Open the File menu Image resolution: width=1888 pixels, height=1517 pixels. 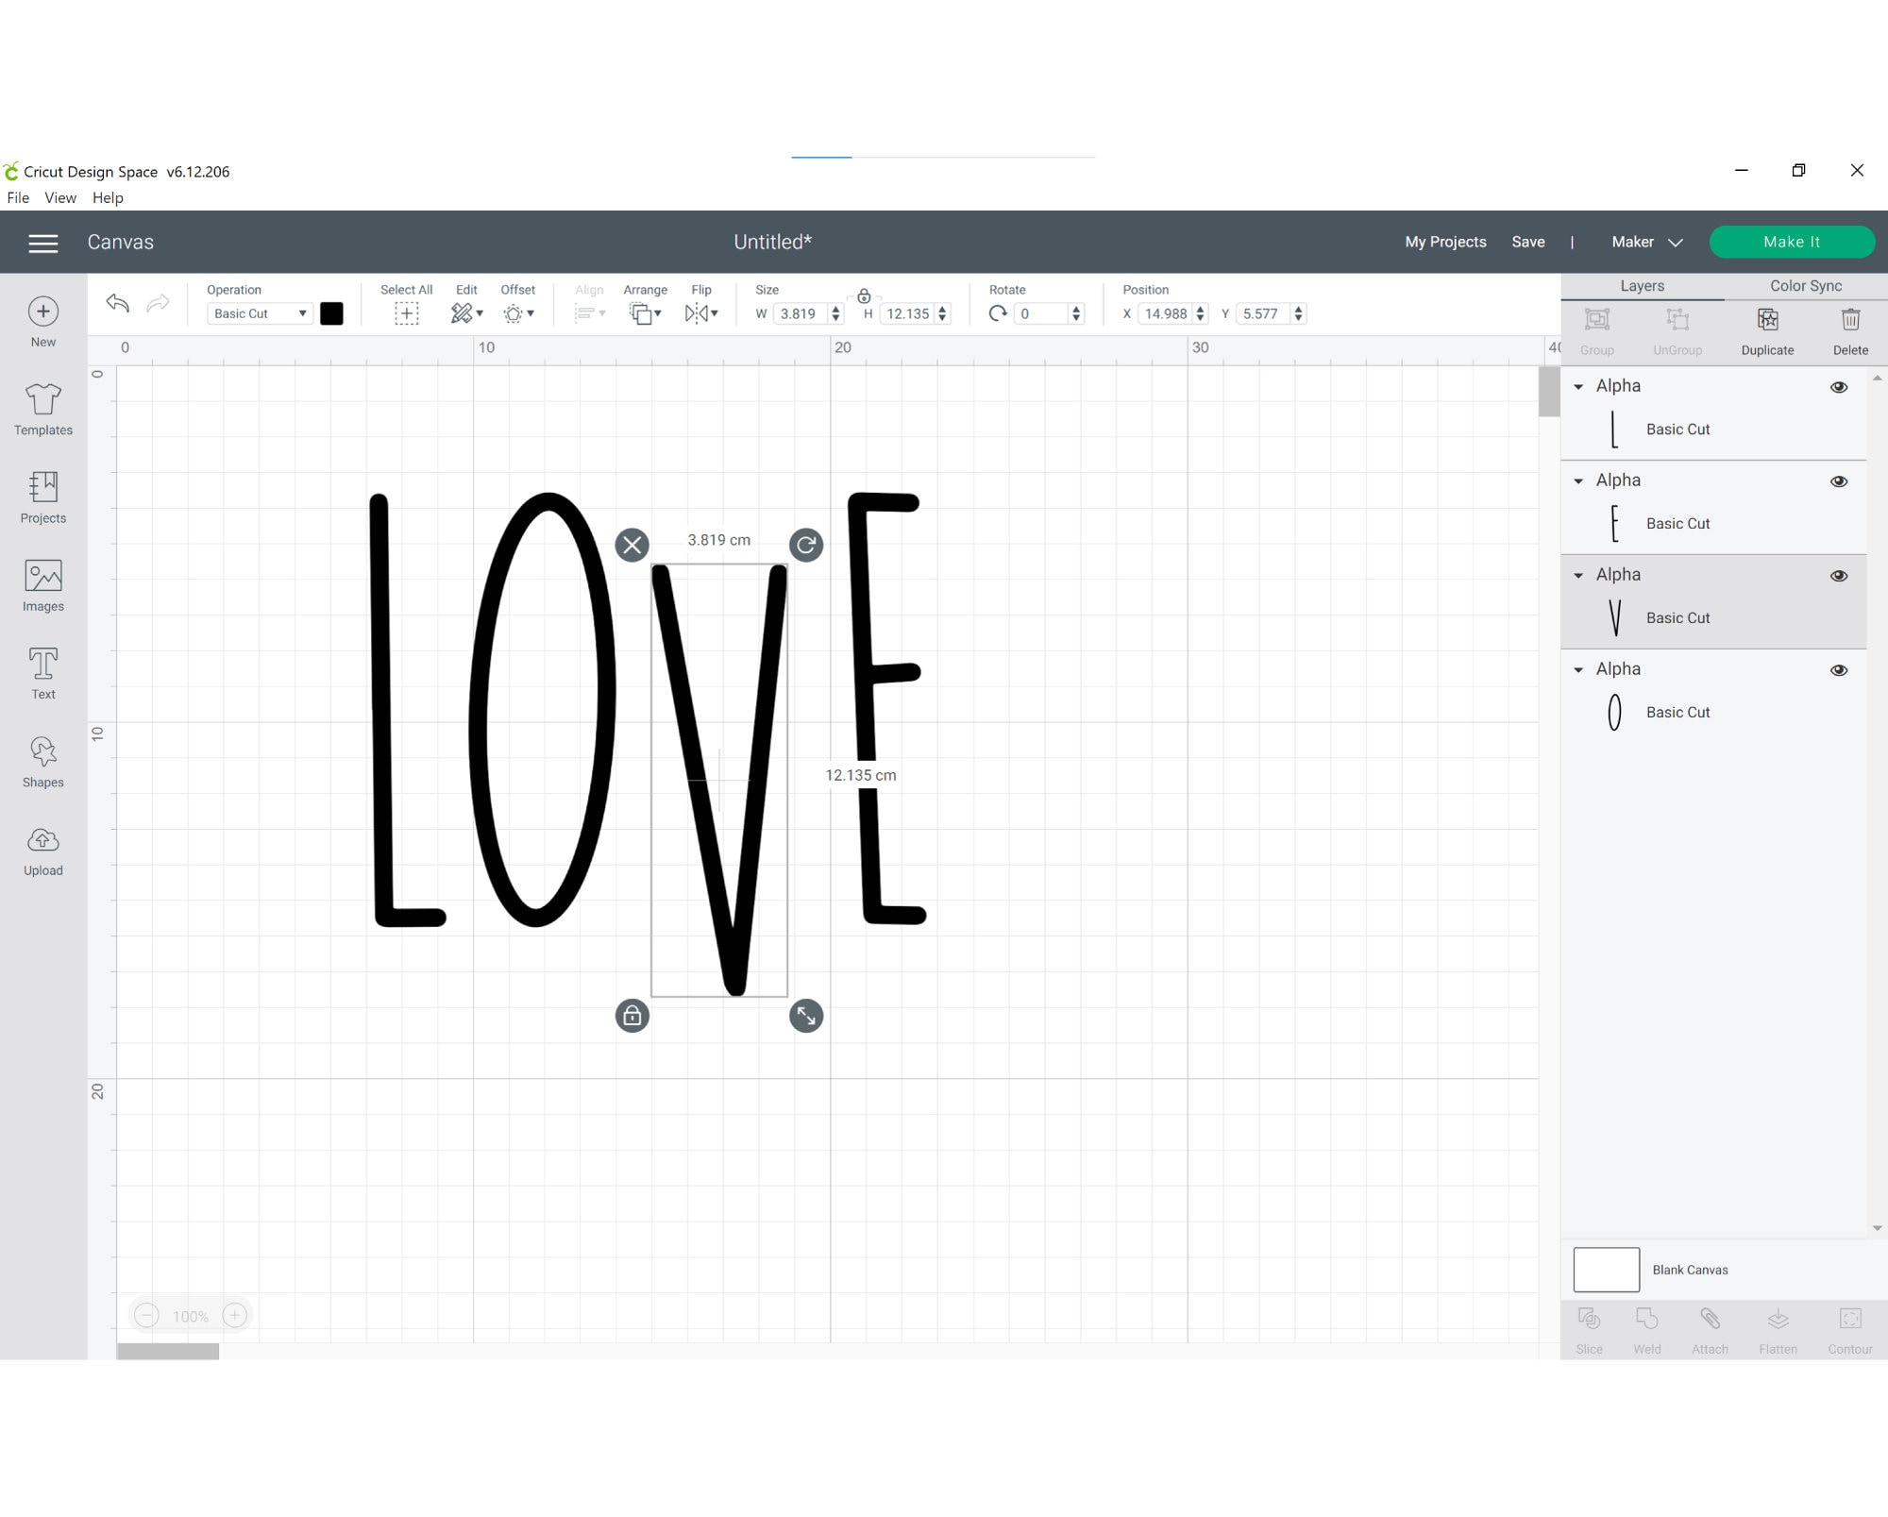18,198
